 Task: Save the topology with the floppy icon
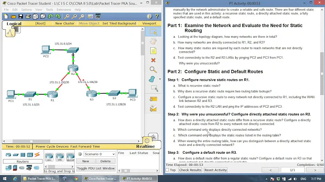[21, 16]
